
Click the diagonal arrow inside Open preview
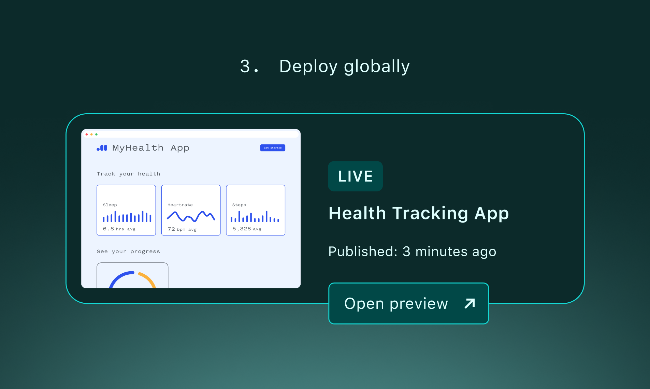coord(469,303)
